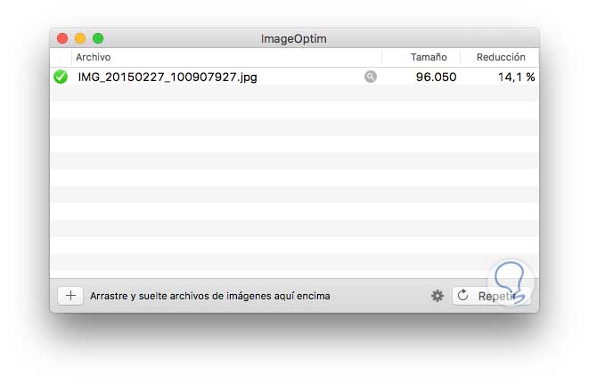Click the reduction value 14,1 %
The width and height of the screenshot is (589, 384).
point(516,77)
